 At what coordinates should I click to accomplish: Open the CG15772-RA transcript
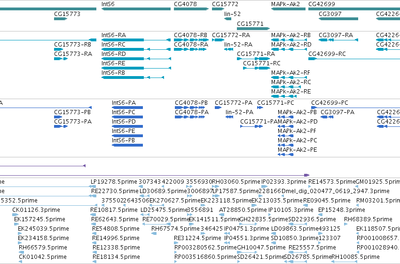pos(231,35)
